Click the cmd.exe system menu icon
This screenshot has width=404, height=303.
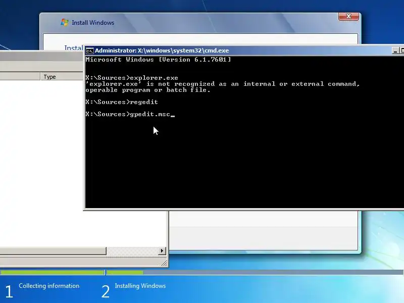pos(90,51)
